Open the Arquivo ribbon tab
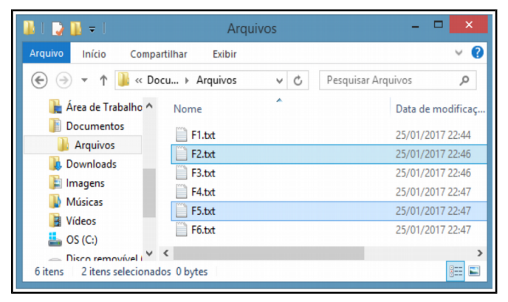The width and height of the screenshot is (508, 302). [x=47, y=53]
